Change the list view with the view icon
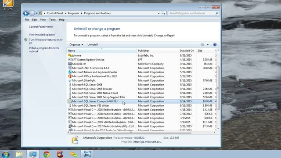 pyautogui.click(x=202, y=44)
